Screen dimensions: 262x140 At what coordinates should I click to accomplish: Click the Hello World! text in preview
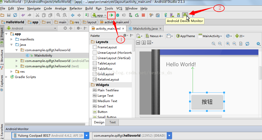pyautogui.click(x=181, y=64)
